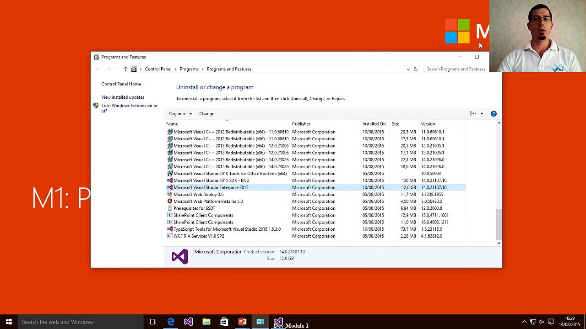Open the Control Panel Home link
586x329 pixels.
coord(121,84)
